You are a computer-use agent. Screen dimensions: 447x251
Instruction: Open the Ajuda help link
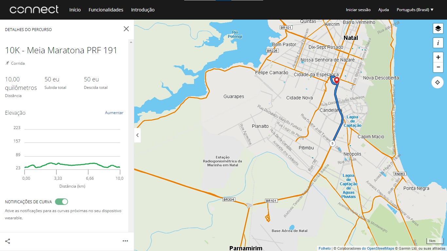click(x=384, y=10)
